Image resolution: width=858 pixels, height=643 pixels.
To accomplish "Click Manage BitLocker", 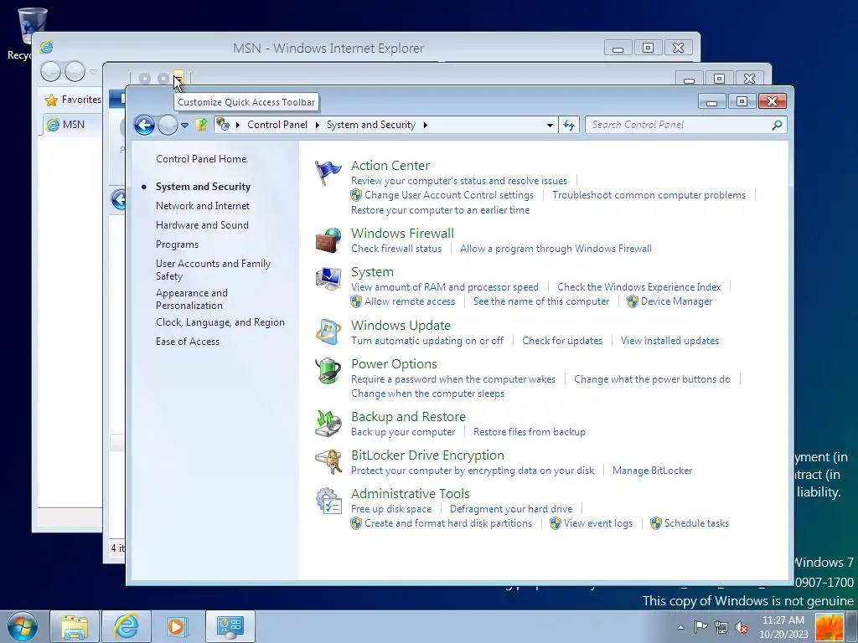I will (652, 471).
